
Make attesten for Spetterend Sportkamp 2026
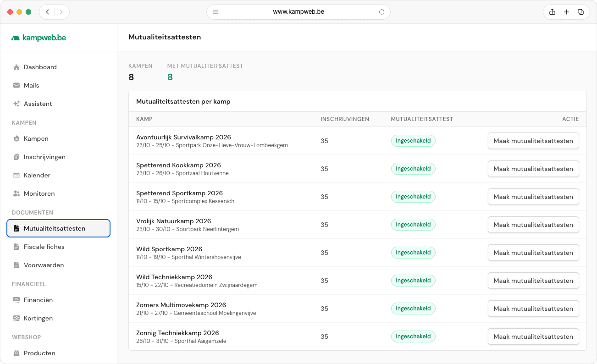533,197
